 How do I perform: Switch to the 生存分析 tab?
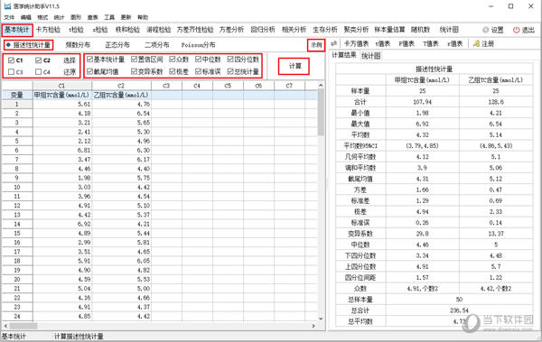325,30
